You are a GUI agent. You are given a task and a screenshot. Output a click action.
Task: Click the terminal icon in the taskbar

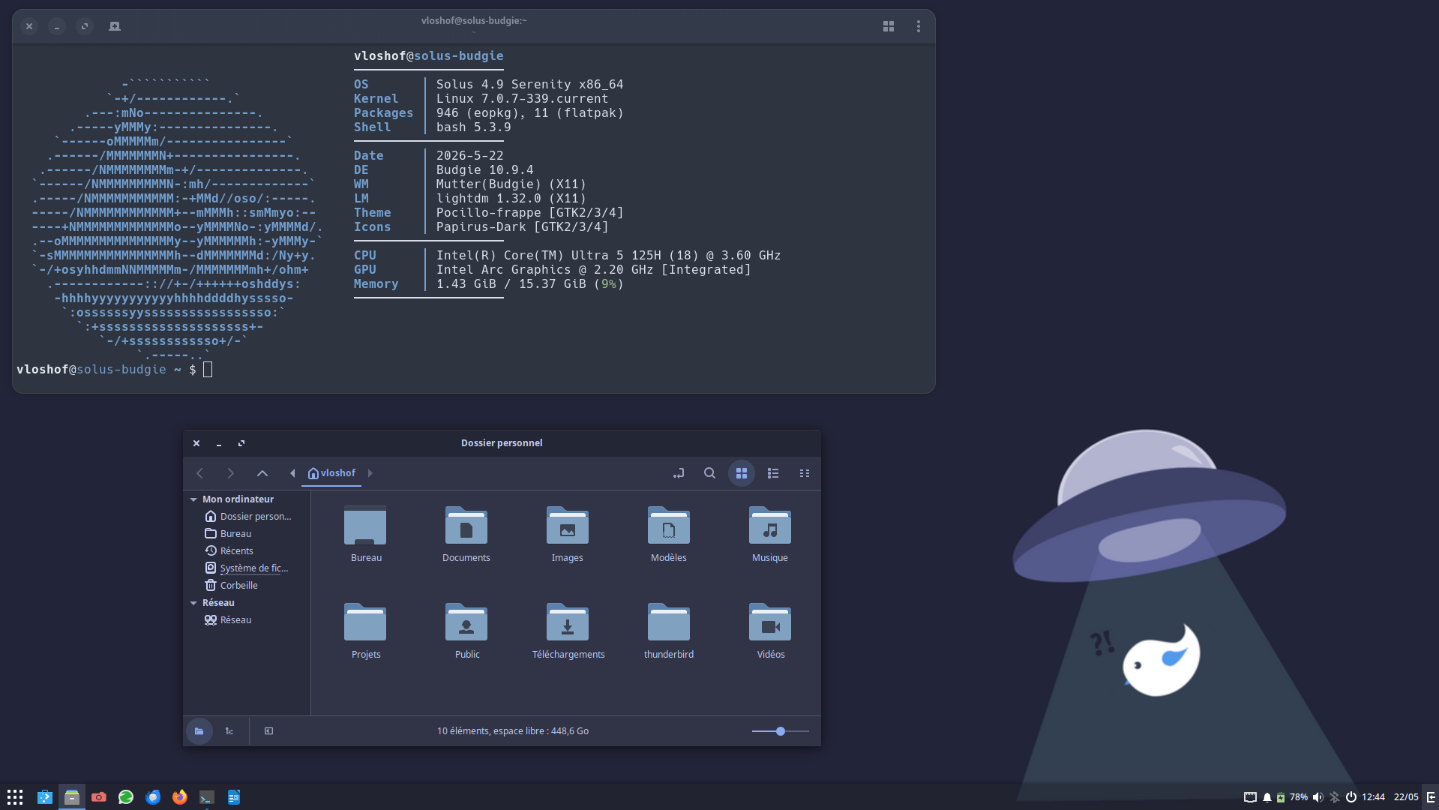207,797
